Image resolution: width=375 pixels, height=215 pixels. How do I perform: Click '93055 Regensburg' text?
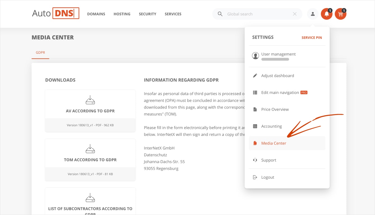pos(161,168)
